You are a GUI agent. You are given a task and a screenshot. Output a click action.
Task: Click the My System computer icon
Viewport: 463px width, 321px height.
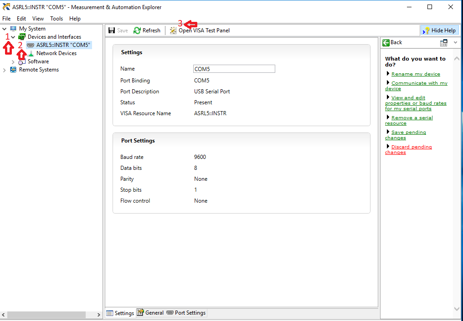pos(13,29)
